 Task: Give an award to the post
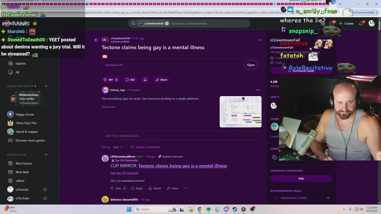145,80
